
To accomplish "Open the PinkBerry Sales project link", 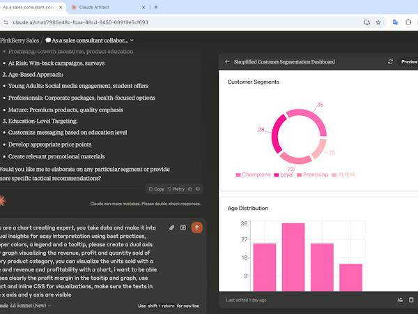I will click(20, 40).
